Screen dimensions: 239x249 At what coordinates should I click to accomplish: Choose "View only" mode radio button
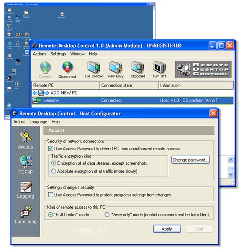click(107, 214)
